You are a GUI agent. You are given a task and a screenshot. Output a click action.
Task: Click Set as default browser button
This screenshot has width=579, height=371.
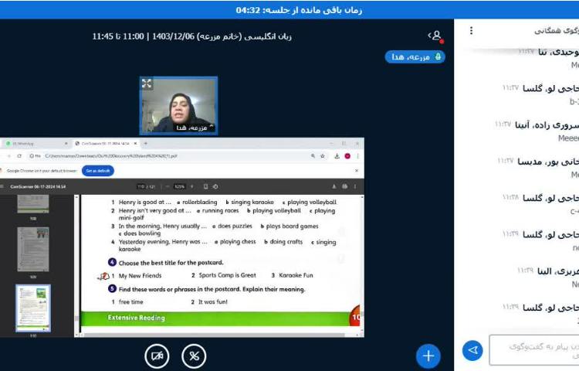point(98,170)
